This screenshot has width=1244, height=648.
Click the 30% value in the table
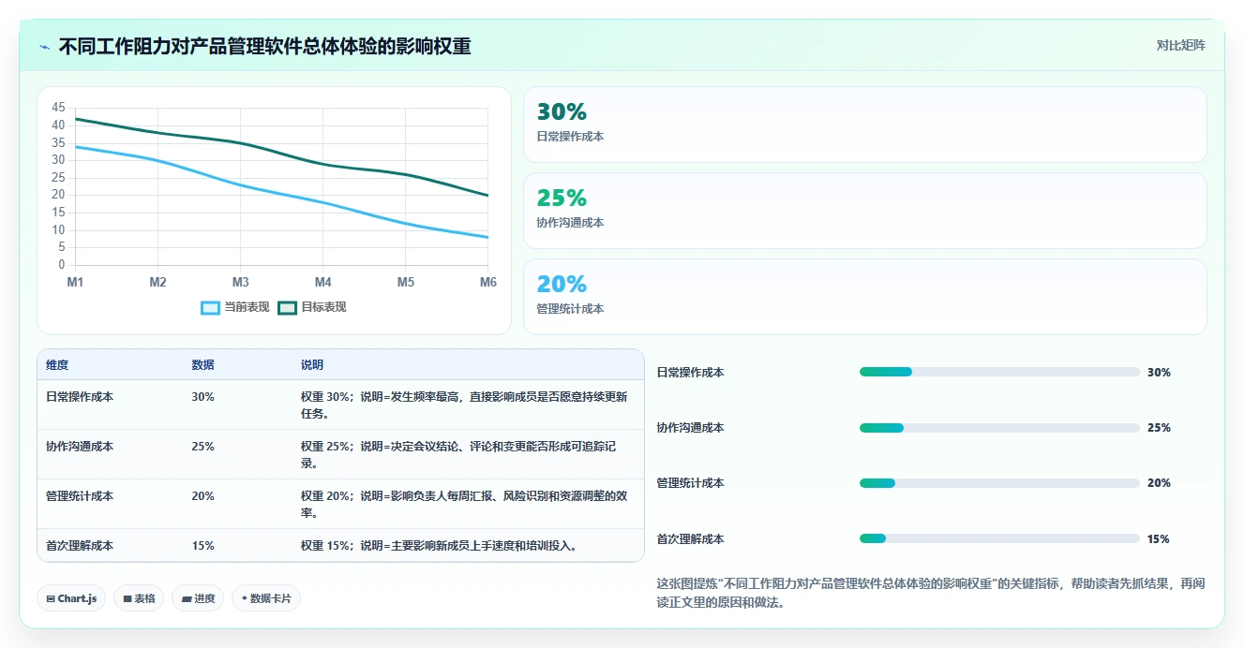pyautogui.click(x=202, y=396)
